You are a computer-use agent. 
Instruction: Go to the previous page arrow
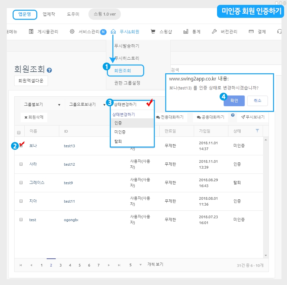pos(31,265)
